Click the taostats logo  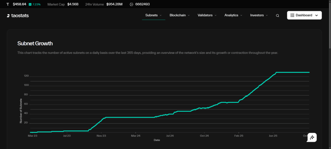point(18,15)
